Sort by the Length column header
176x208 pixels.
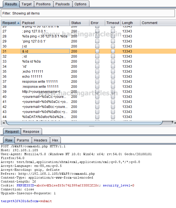[130, 23]
